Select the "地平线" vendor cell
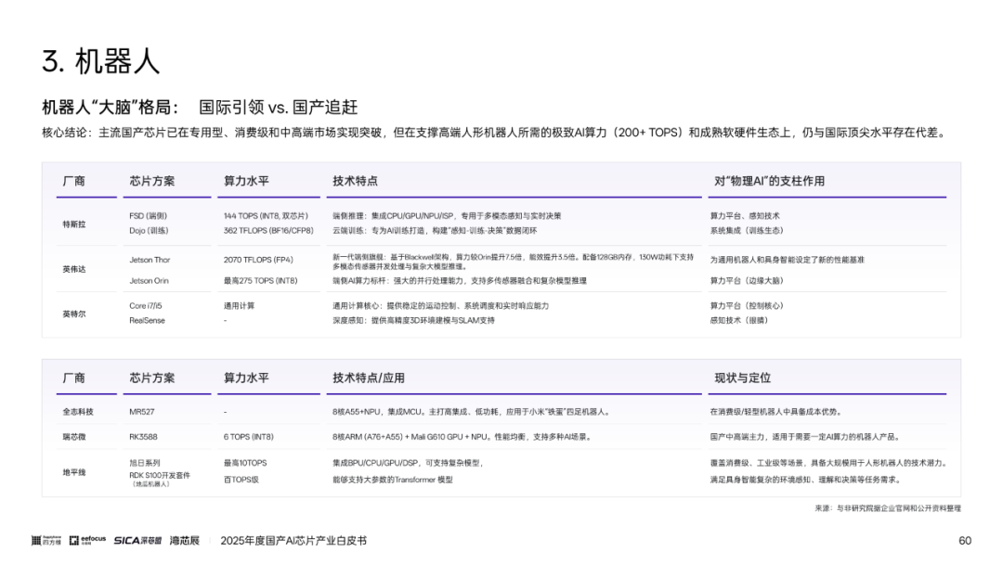 74,473
